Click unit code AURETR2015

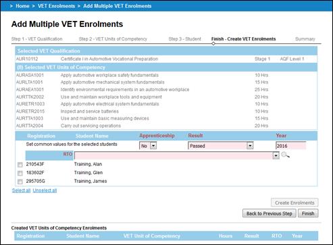(30, 111)
